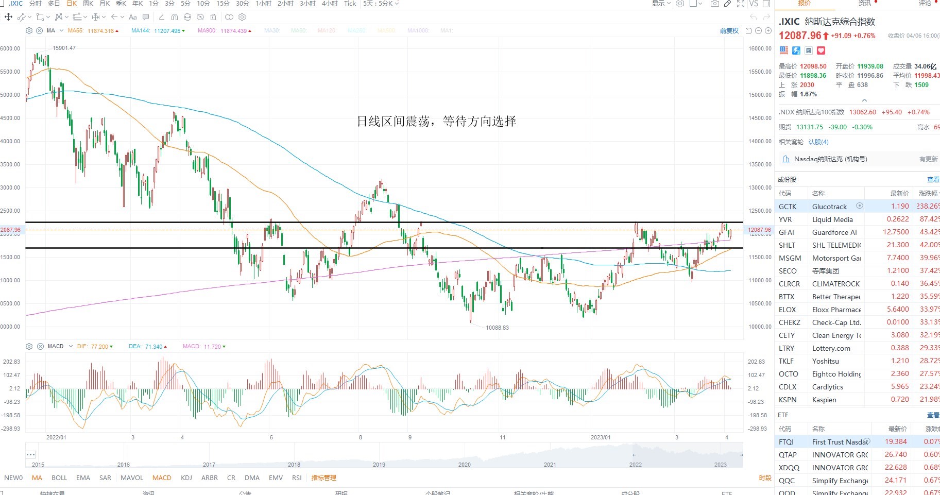
Task: Open MACD indicator settings gear
Action: click(x=29, y=346)
